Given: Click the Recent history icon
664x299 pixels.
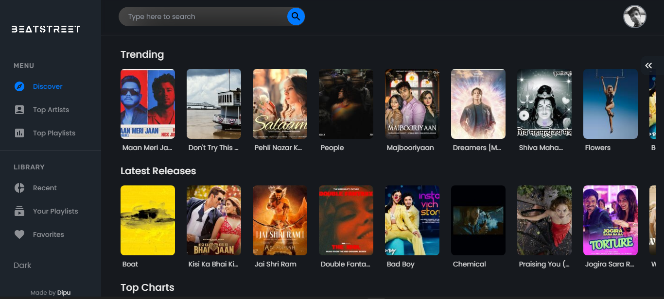Looking at the screenshot, I should pyautogui.click(x=19, y=188).
